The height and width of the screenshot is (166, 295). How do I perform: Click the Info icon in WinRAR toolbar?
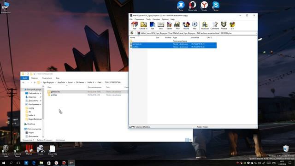point(195,25)
